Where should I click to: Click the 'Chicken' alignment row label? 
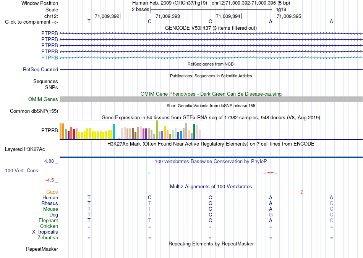[49, 226]
